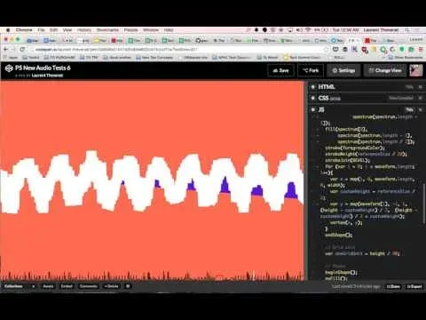
Task: Open the Change View menu
Action: coord(385,70)
